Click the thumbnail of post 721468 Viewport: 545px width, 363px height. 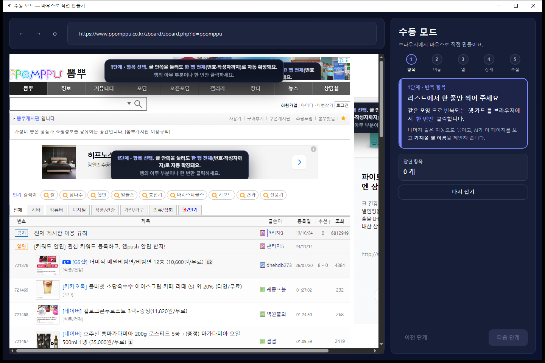click(x=48, y=315)
